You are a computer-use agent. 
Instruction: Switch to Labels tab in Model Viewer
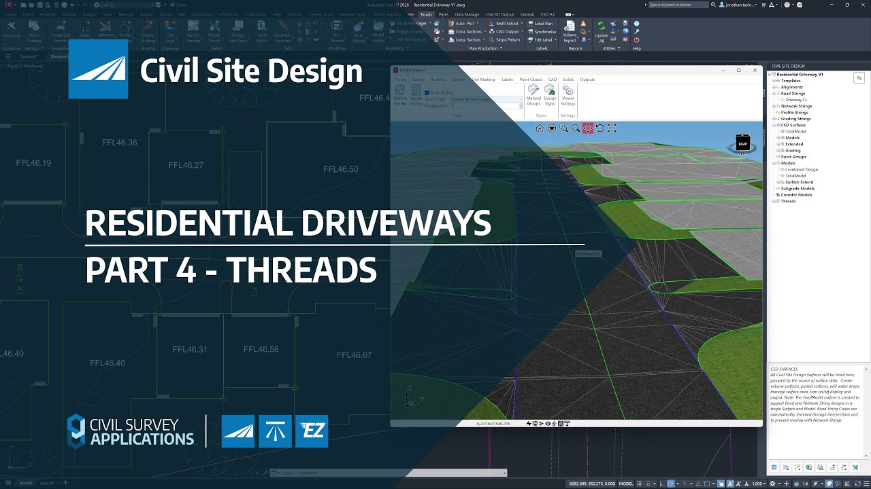(x=508, y=79)
